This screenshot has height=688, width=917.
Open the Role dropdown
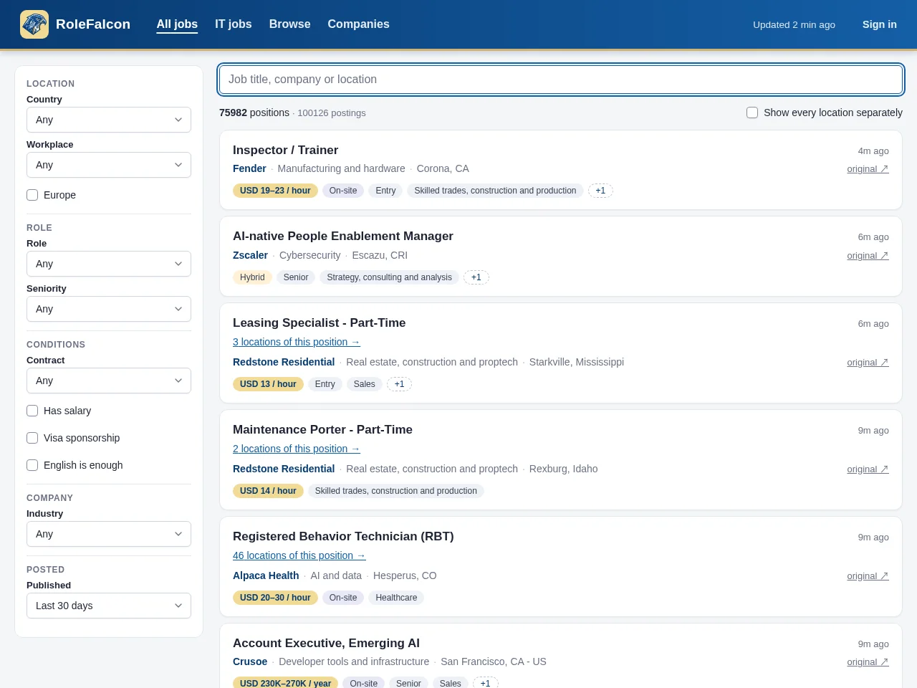point(109,264)
